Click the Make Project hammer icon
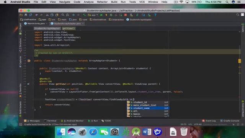 (84, 15)
